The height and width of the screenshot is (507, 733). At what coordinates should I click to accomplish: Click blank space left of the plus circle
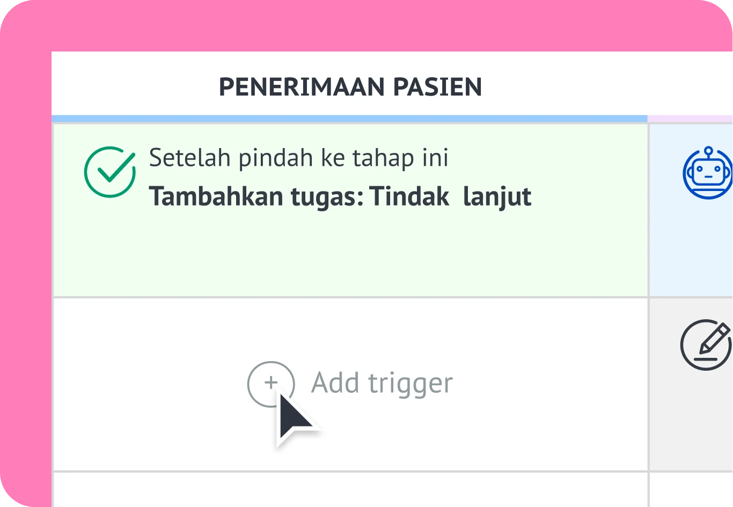[150, 384]
